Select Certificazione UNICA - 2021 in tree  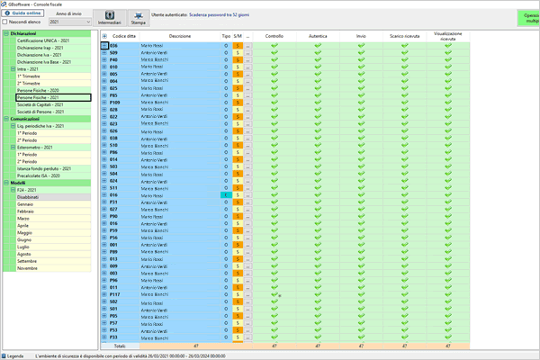coord(46,40)
